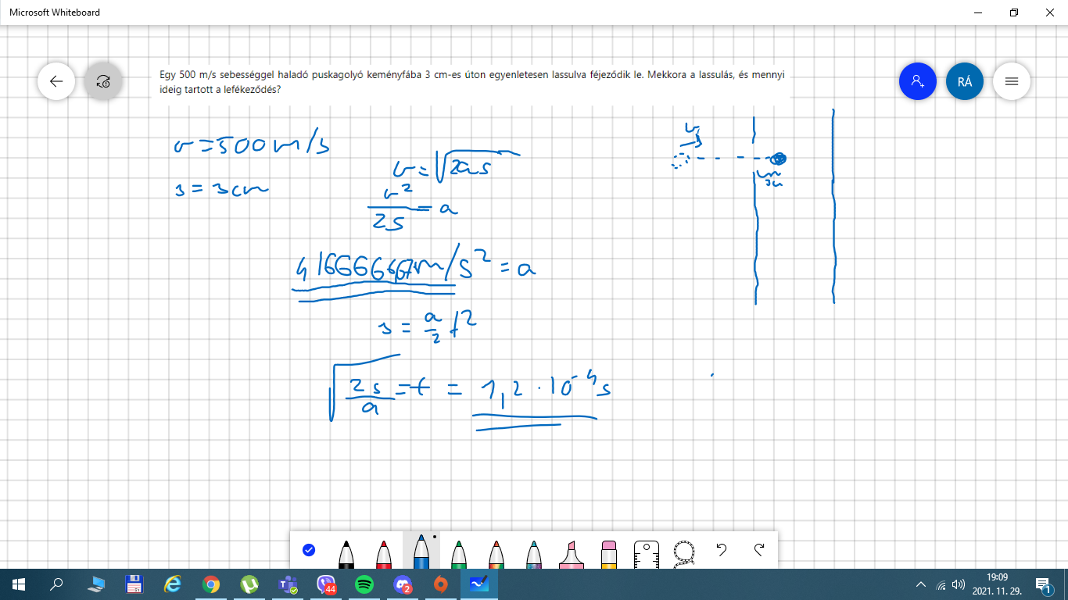This screenshot has width=1068, height=600.
Task: Redo the last undone stroke
Action: click(x=758, y=550)
